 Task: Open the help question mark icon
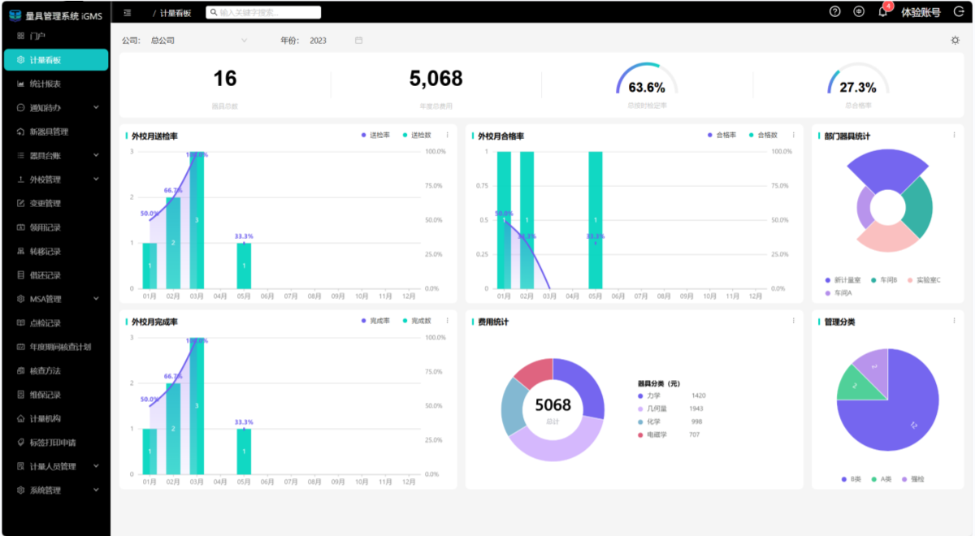pyautogui.click(x=834, y=11)
